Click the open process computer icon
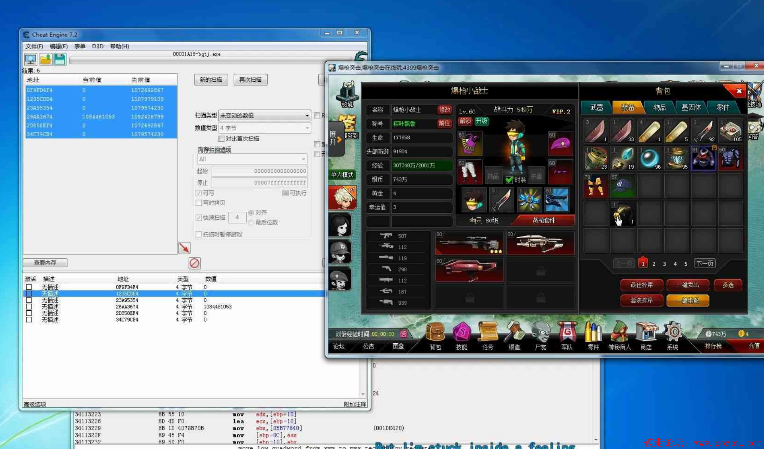This screenshot has height=449, width=764. (x=30, y=59)
